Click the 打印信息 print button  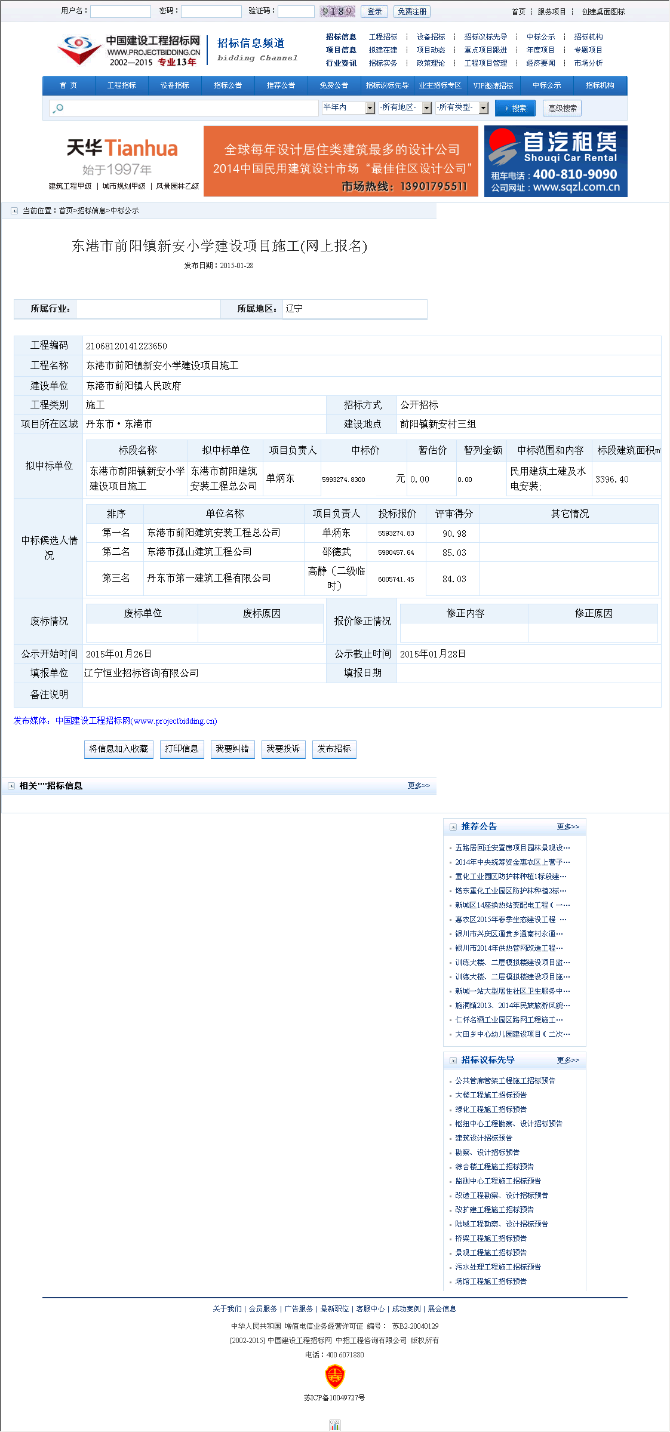(182, 749)
